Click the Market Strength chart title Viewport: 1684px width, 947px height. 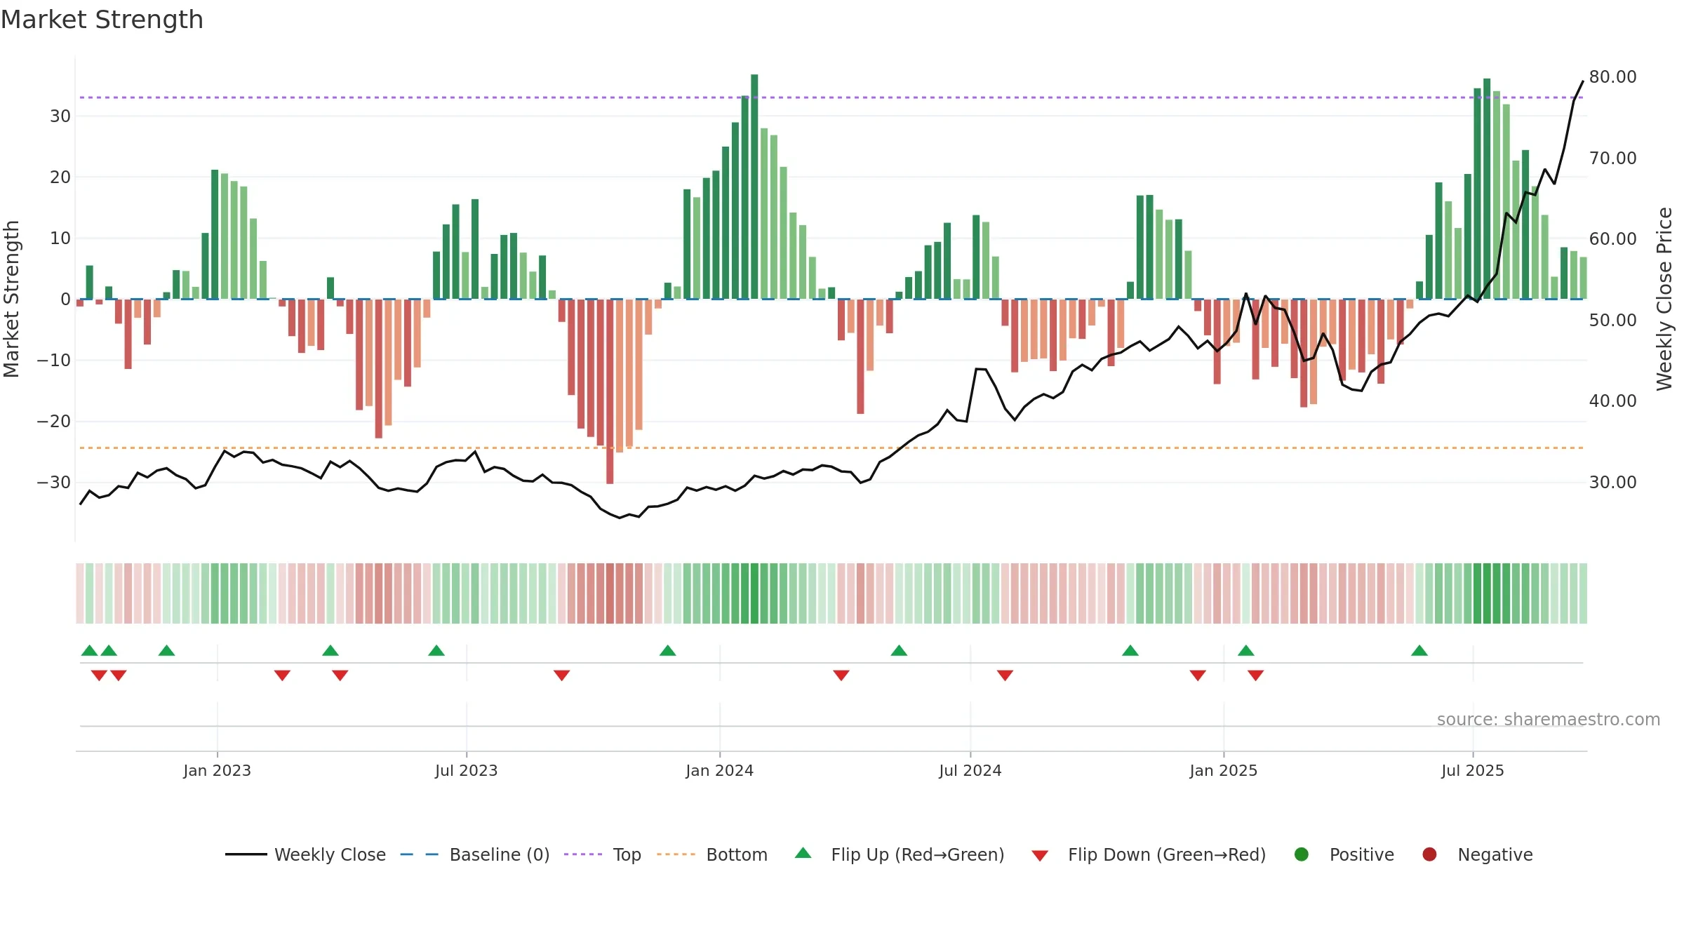(x=102, y=20)
